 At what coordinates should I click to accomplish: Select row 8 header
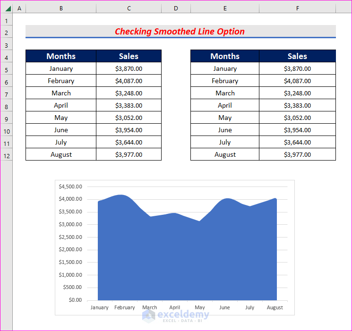(x=7, y=105)
